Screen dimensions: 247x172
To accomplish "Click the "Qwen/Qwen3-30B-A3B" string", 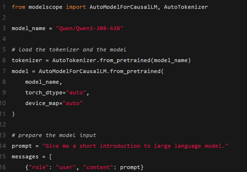I will (89, 28).
